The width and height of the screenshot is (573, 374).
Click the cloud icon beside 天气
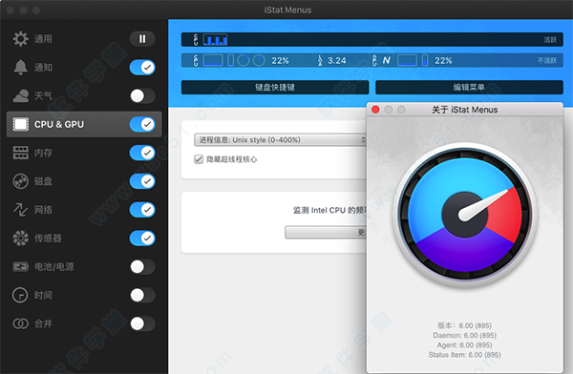click(20, 95)
